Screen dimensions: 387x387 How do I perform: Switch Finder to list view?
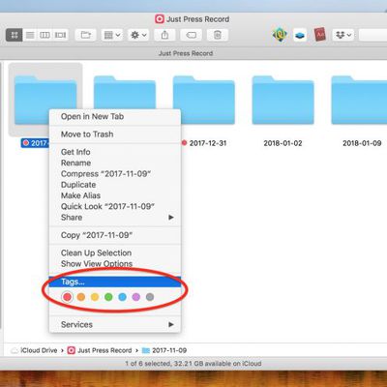coord(30,35)
